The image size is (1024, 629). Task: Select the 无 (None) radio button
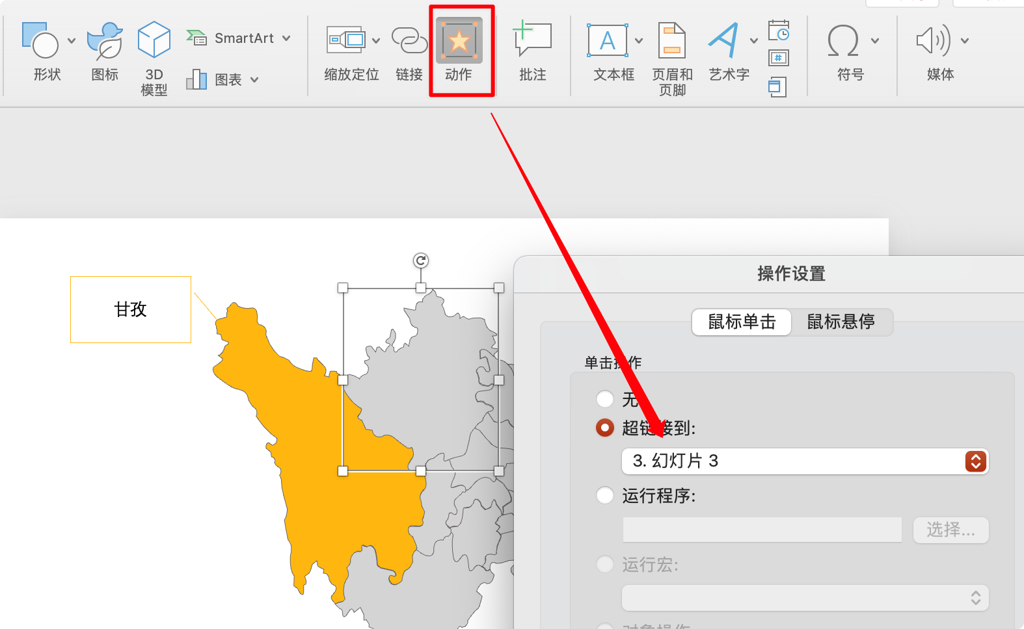pos(605,399)
